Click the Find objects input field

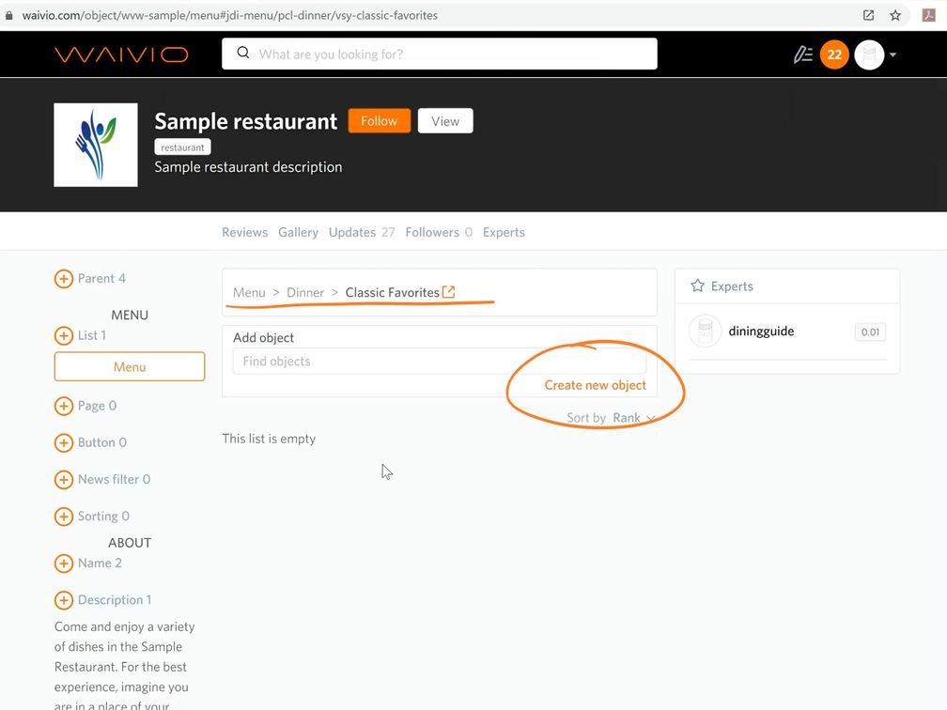pos(439,362)
